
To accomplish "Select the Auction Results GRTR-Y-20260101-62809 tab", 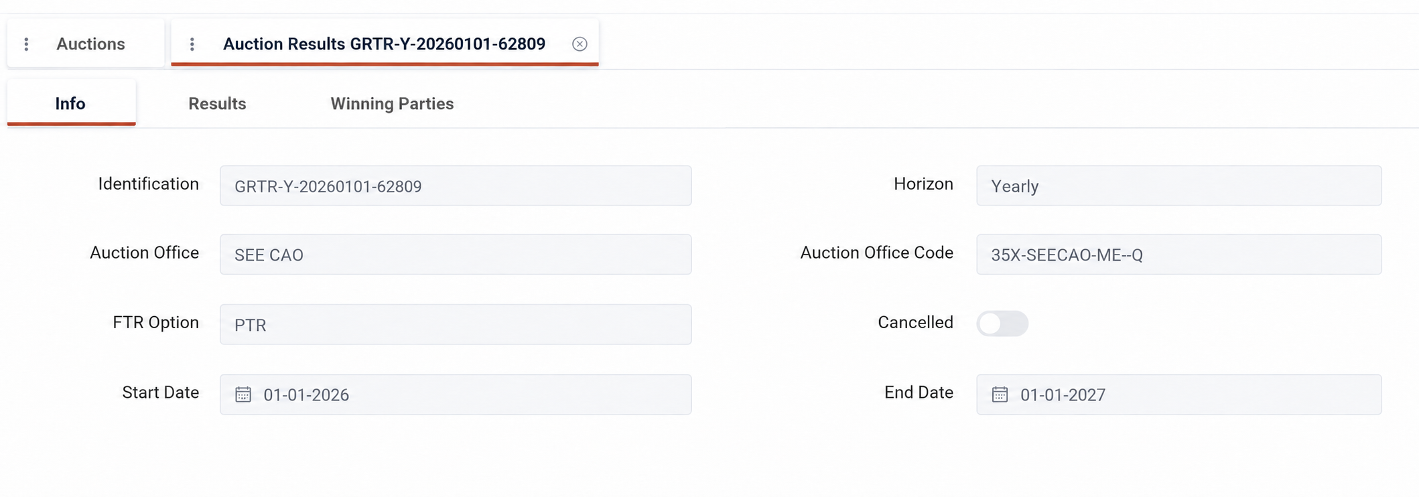I will (x=384, y=44).
